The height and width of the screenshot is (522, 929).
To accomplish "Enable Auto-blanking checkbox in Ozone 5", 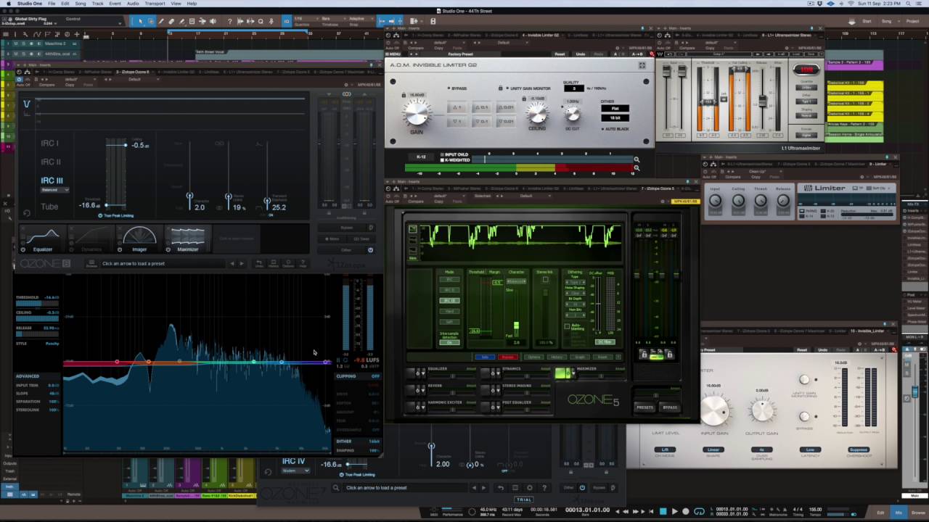I will pyautogui.click(x=568, y=326).
